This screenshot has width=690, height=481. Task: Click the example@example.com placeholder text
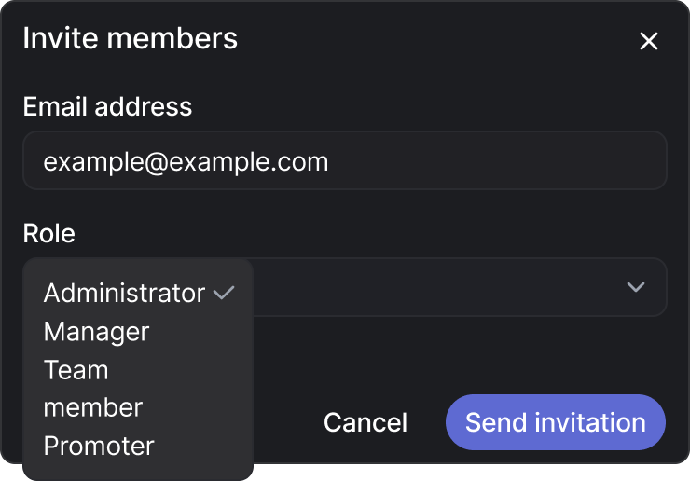pos(186,161)
